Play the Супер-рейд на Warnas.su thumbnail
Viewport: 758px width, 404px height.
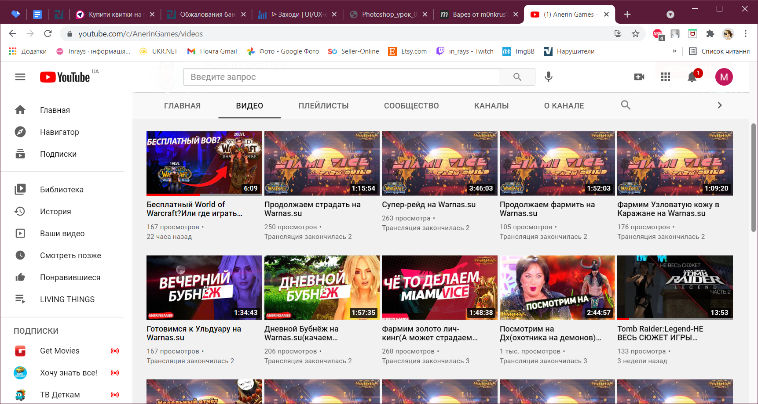439,163
